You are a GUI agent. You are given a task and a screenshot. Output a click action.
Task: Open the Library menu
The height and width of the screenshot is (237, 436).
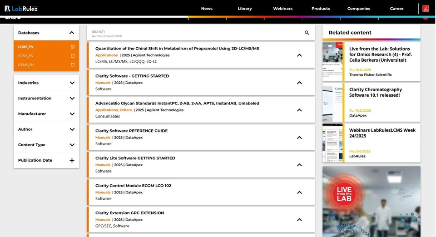[x=245, y=9]
